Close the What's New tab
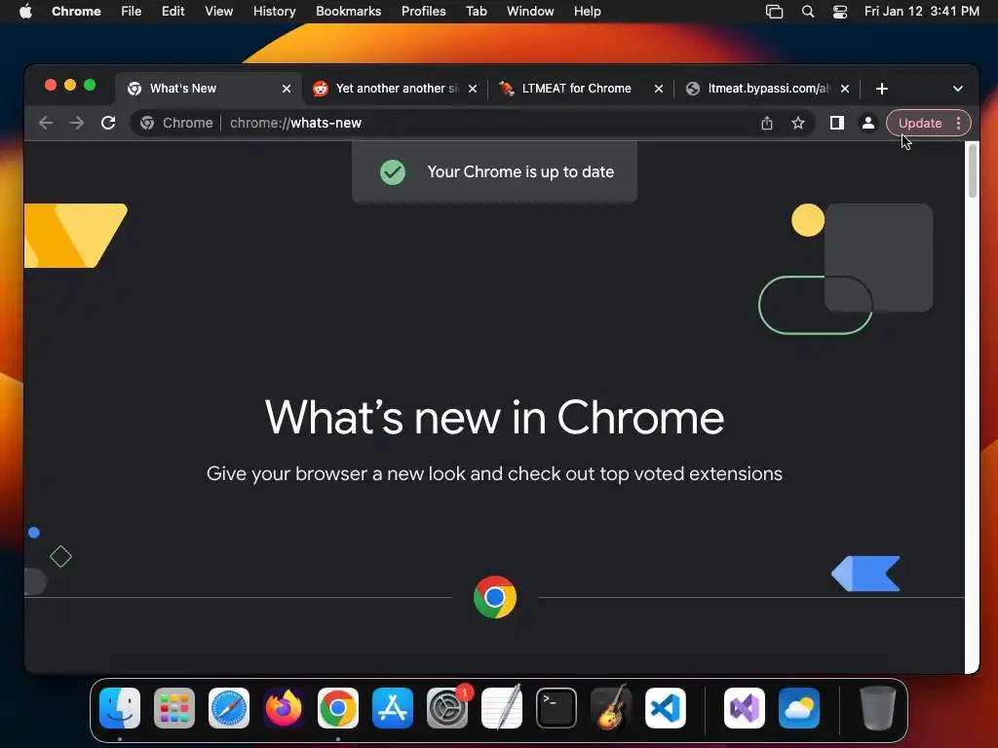998x748 pixels. pyautogui.click(x=287, y=89)
